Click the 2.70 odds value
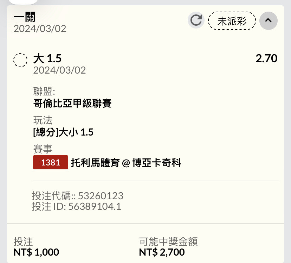The height and width of the screenshot is (263, 291). (266, 58)
